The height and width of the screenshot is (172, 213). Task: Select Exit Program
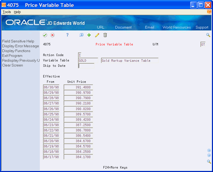pyautogui.click(x=12, y=56)
